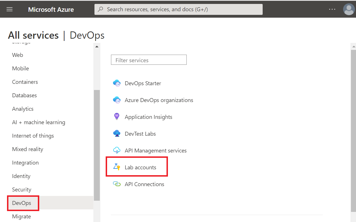Viewport: 356px width, 222px height.
Task: Open DevTest Labs via its flask icon
Action: (117, 133)
